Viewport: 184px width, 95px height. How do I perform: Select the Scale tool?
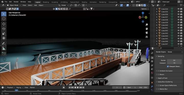point(4,33)
